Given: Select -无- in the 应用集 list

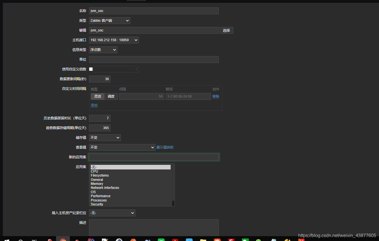Looking at the screenshot, I should 131,167.
